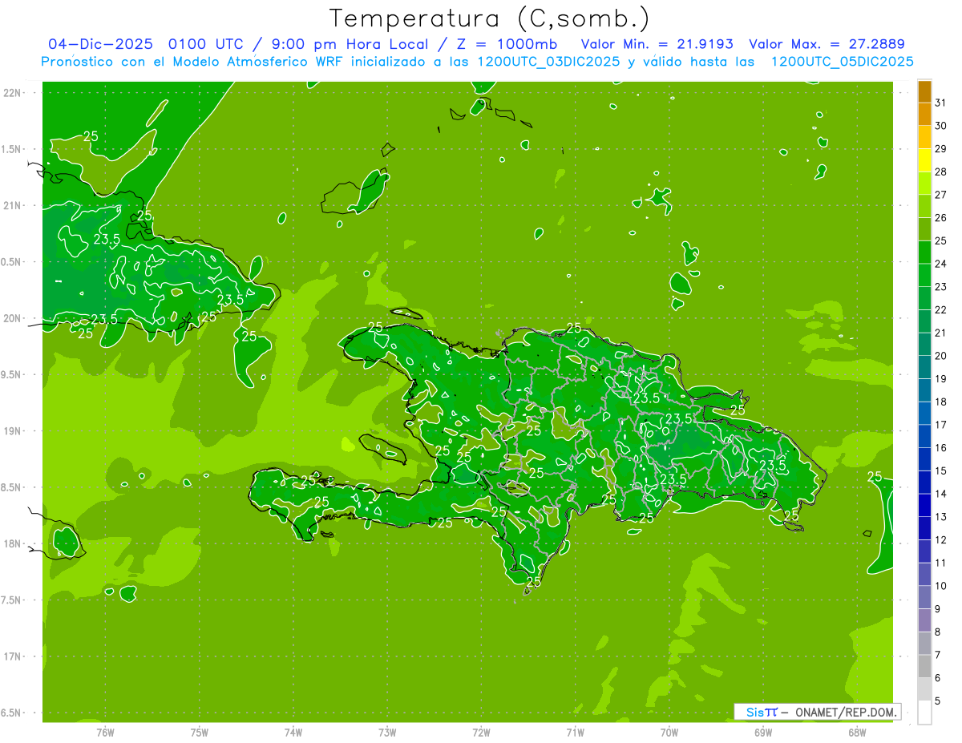This screenshot has width=962, height=743.
Task: Click the '17N' latitude axis label
Action: click(14, 656)
